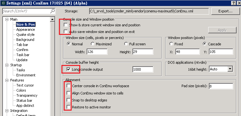Check Center console in ConEmu workspace
Viewport: 241px width, 116px height.
coord(68,86)
